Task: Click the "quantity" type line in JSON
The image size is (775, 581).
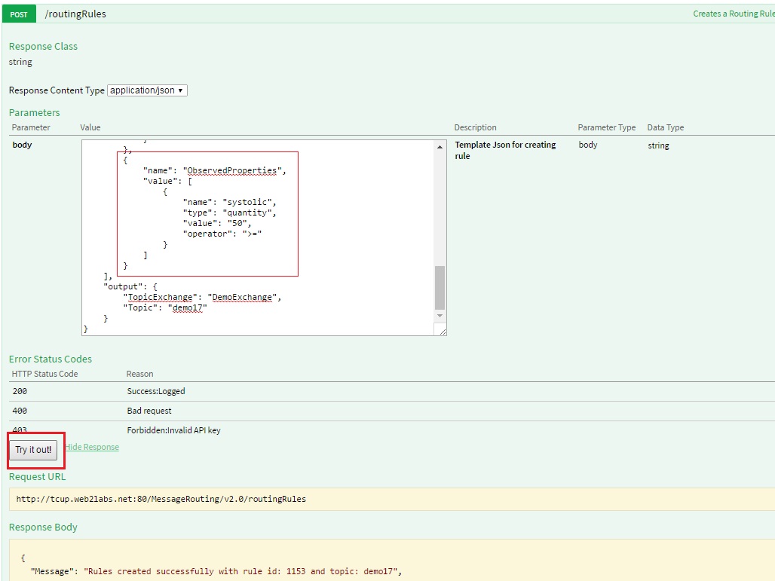Action: 229,213
